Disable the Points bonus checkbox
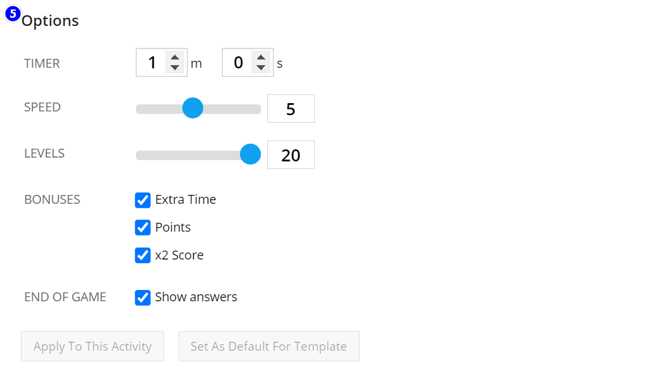Screen dimensions: 649x381 142,227
